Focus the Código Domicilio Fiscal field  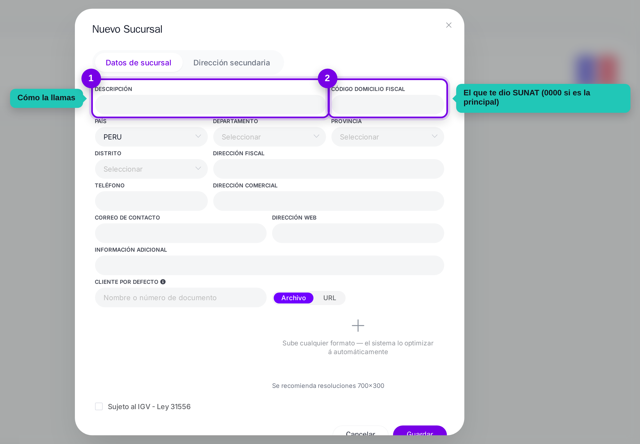(388, 105)
